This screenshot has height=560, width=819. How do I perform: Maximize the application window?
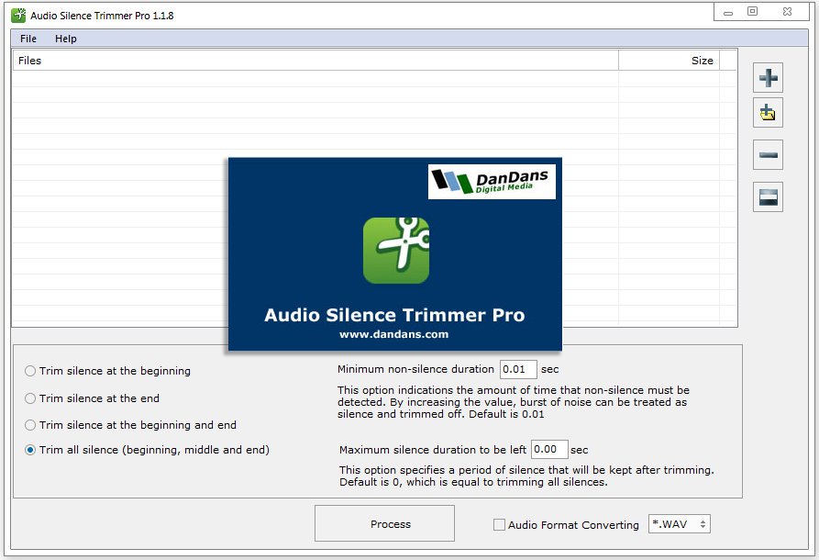[752, 12]
